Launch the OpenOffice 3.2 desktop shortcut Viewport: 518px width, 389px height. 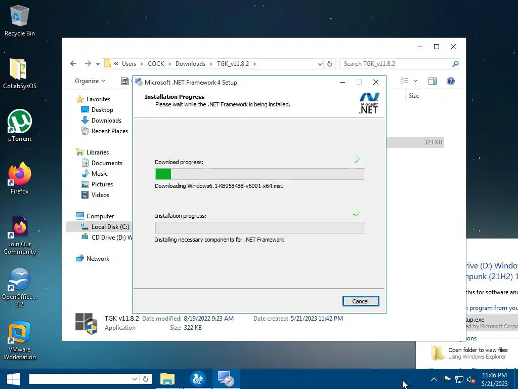20,288
